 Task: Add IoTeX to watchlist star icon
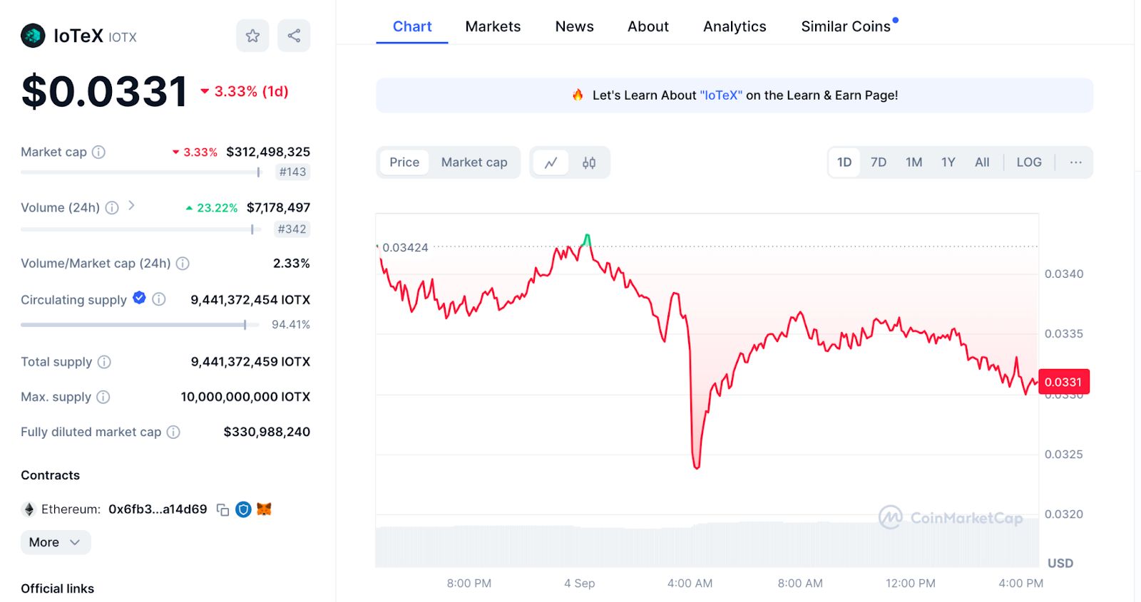click(252, 36)
